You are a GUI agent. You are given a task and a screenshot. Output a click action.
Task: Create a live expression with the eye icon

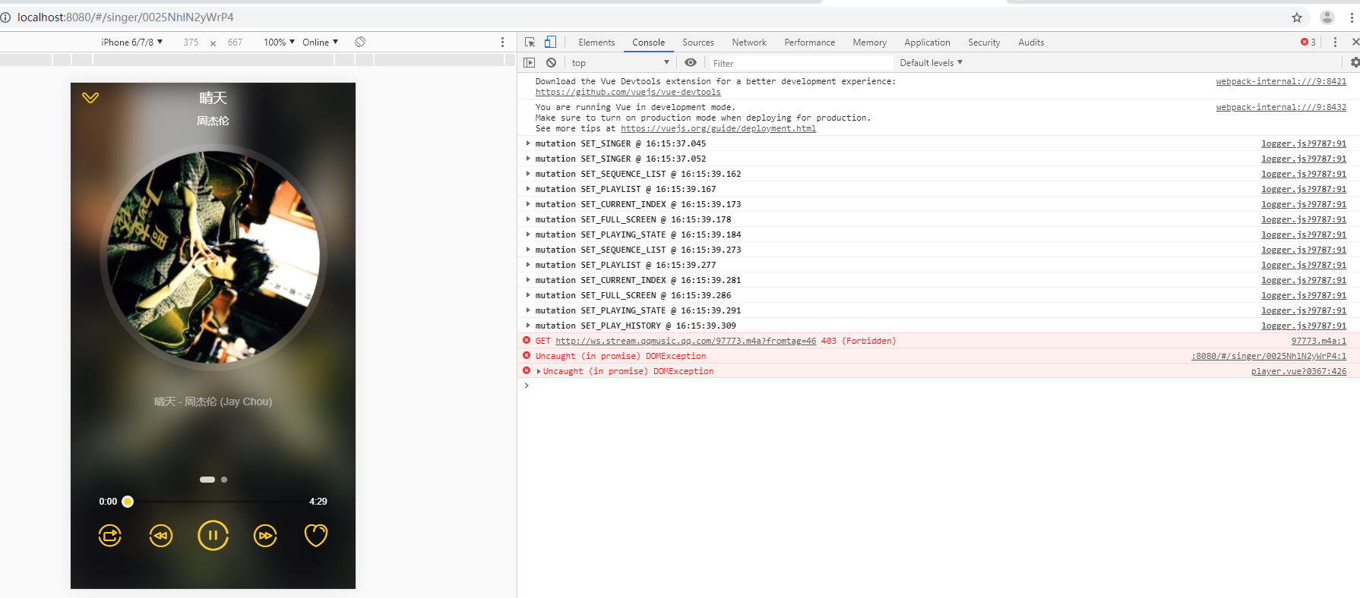point(690,63)
